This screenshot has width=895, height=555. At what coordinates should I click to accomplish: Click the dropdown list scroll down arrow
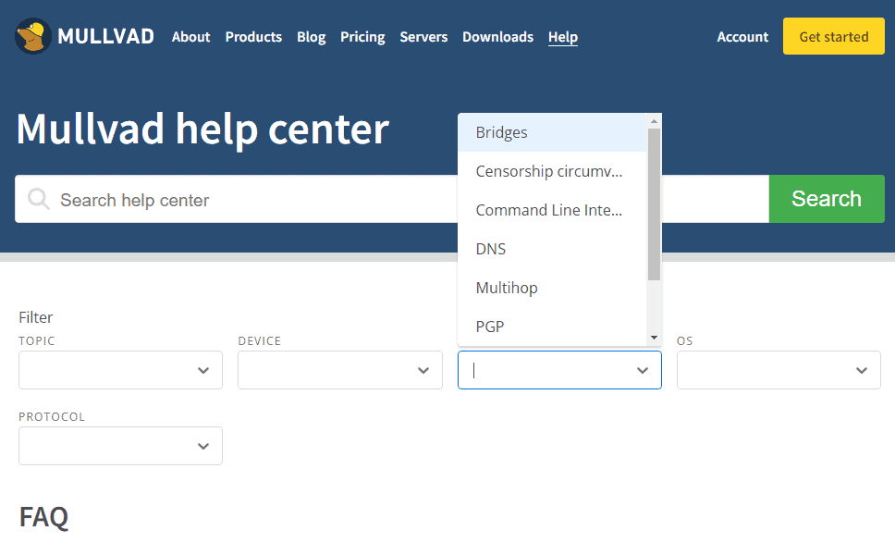tap(654, 338)
